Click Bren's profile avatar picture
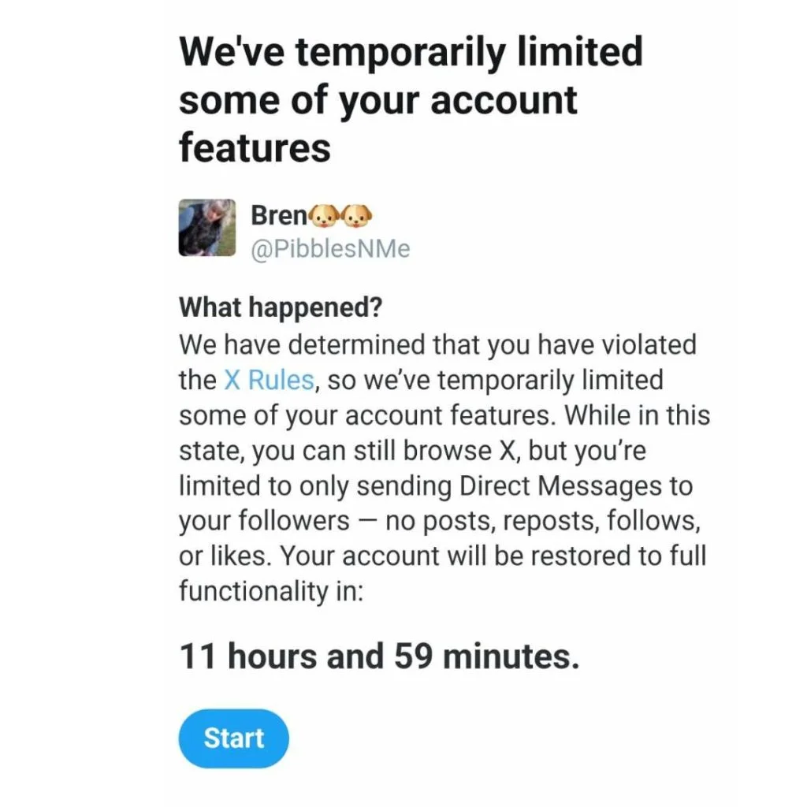 [x=207, y=228]
